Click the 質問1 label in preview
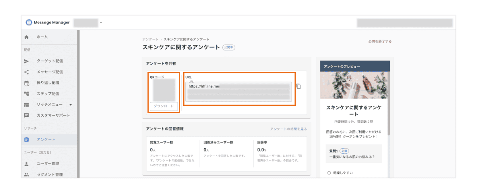The height and width of the screenshot is (193, 477). point(333,151)
